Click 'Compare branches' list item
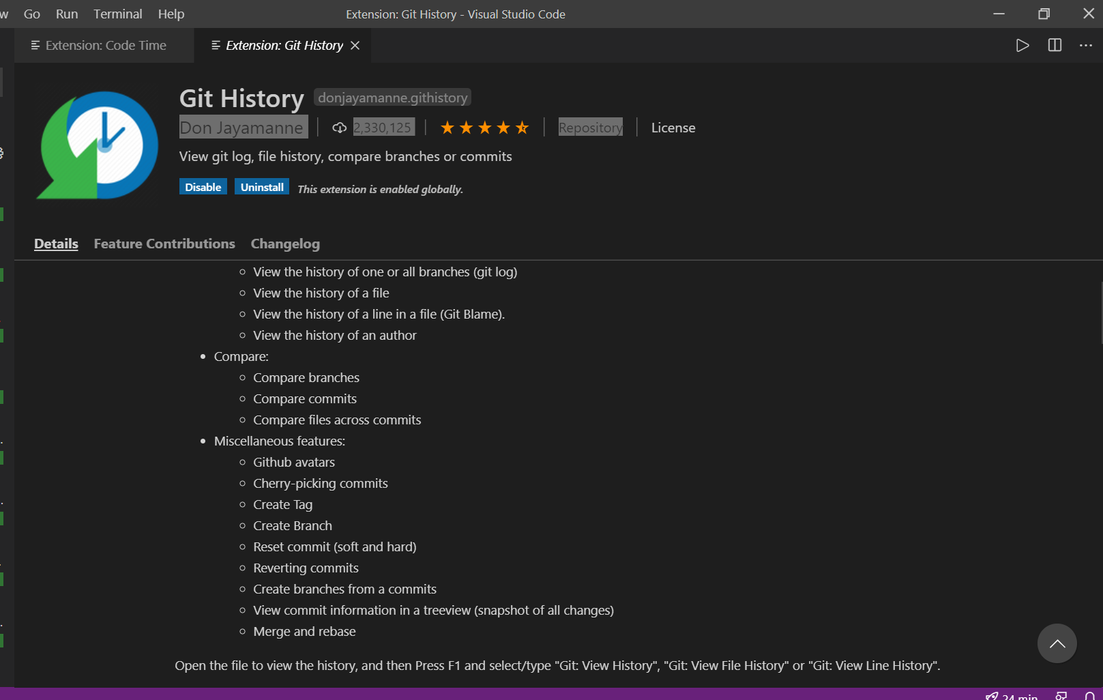 [x=306, y=377]
